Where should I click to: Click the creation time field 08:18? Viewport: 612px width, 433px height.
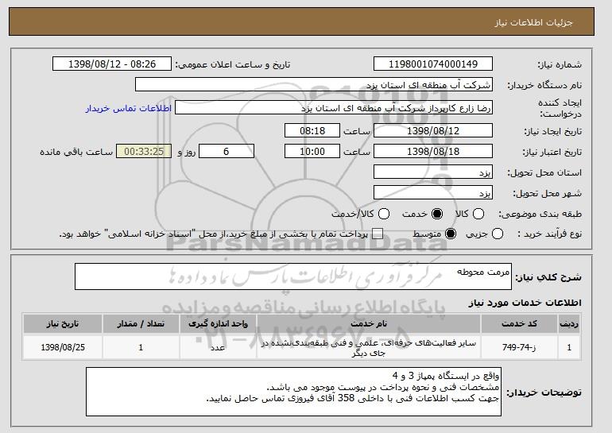click(x=312, y=130)
